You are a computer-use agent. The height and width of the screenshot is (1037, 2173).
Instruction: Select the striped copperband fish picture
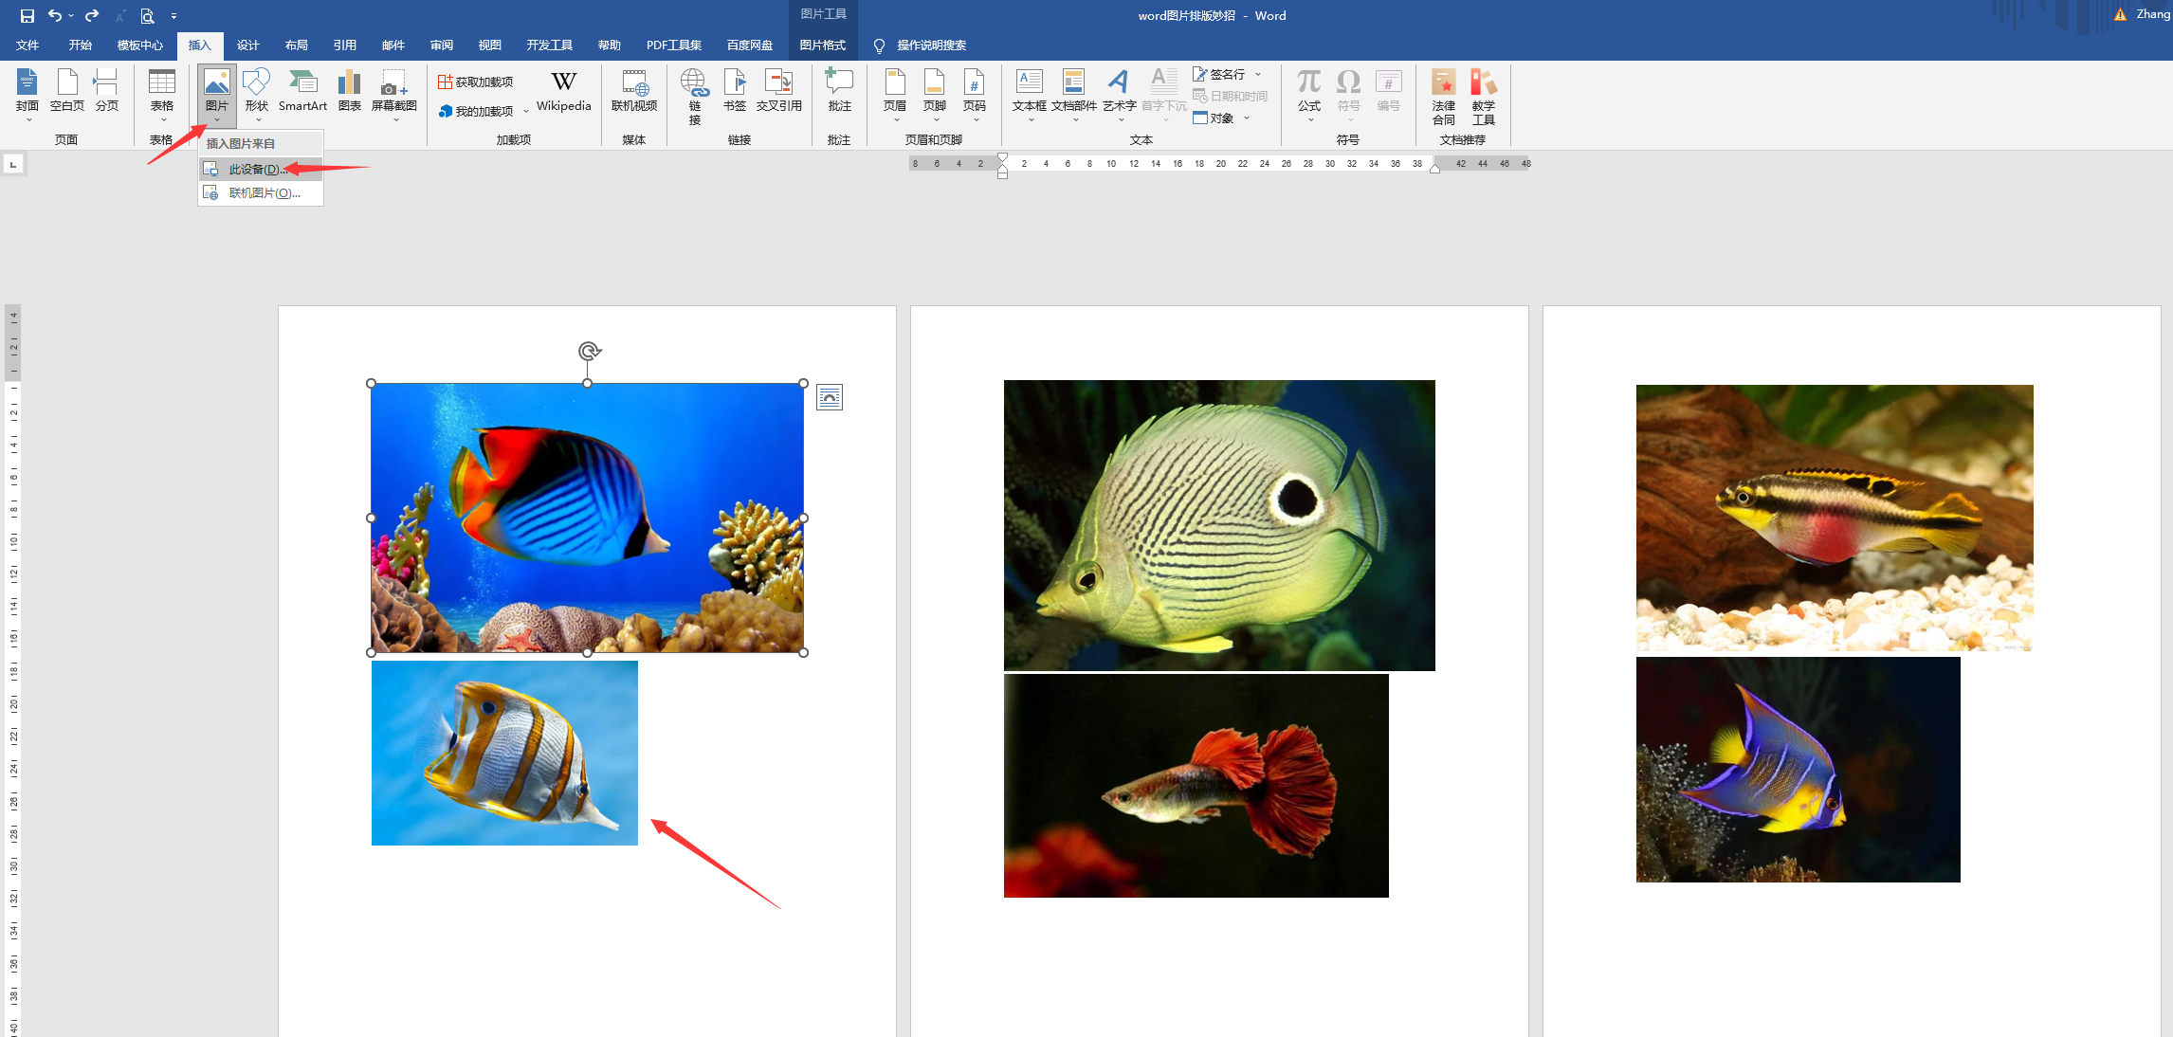(504, 753)
